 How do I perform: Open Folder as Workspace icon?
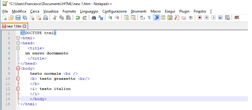pyautogui.click(x=184, y=18)
